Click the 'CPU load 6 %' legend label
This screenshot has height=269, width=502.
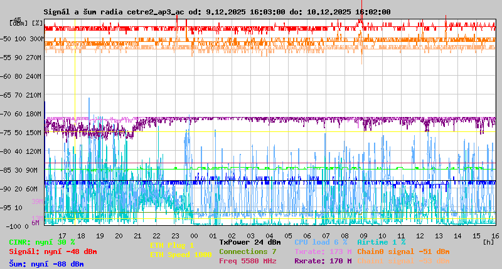point(321,242)
